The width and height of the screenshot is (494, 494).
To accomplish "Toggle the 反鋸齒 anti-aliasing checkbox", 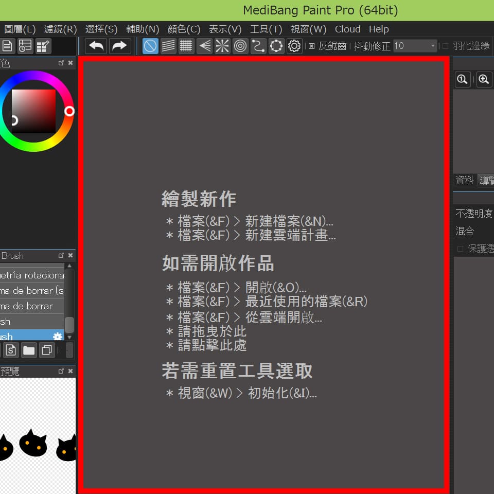I will click(312, 46).
